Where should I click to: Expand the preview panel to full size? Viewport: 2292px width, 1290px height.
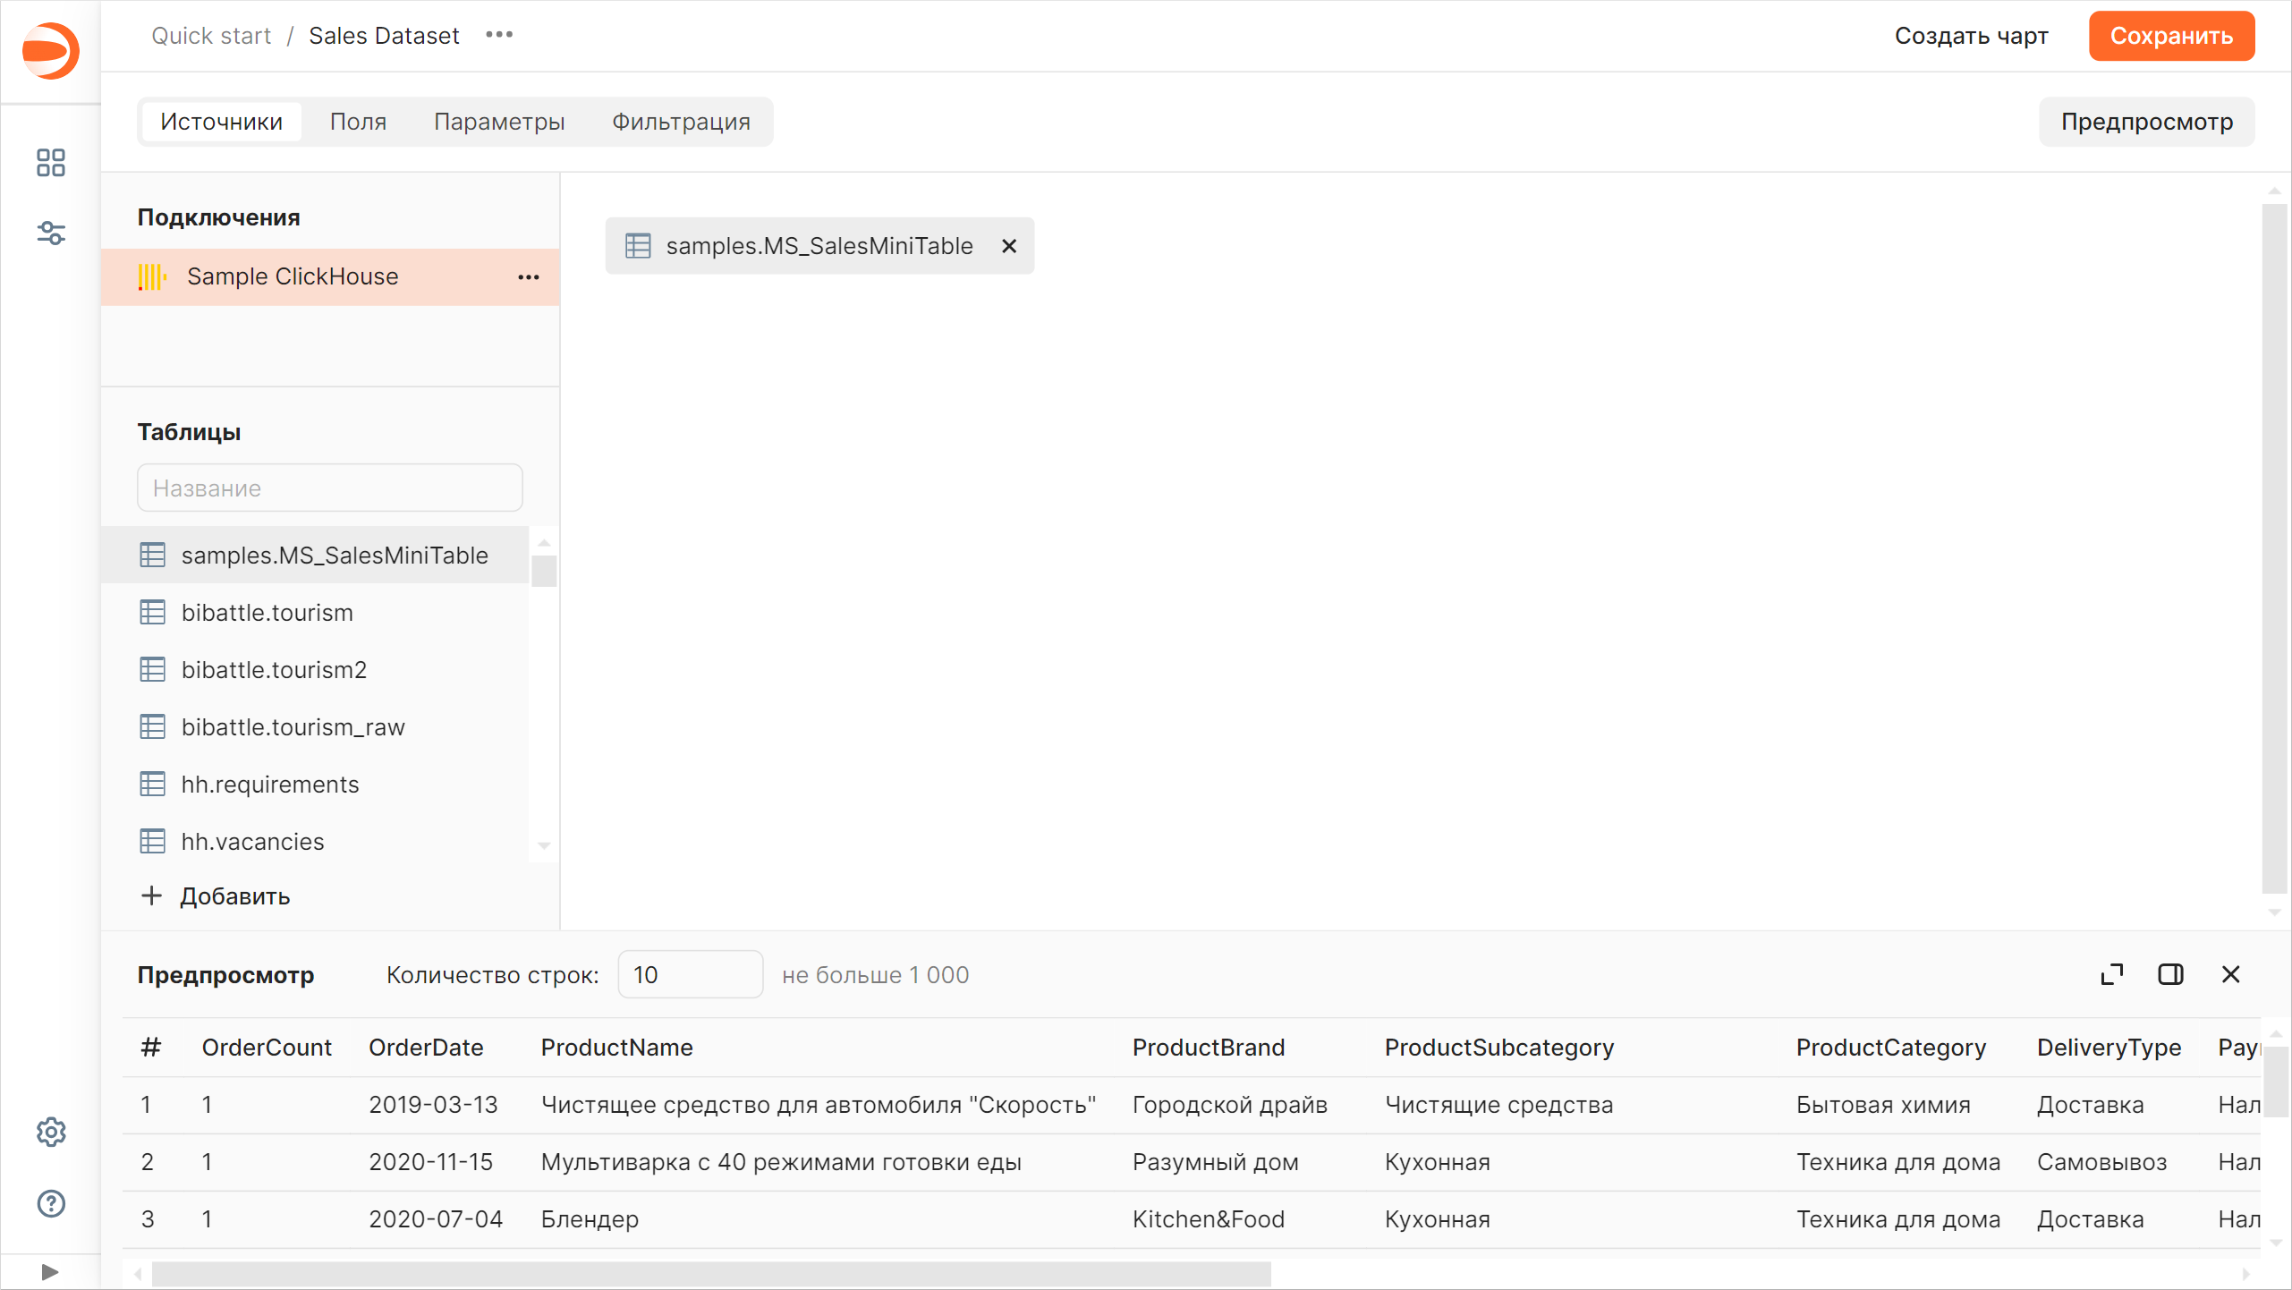[x=2111, y=974]
